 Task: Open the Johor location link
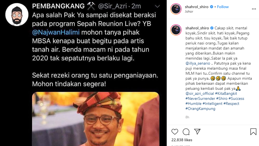tap(189, 11)
